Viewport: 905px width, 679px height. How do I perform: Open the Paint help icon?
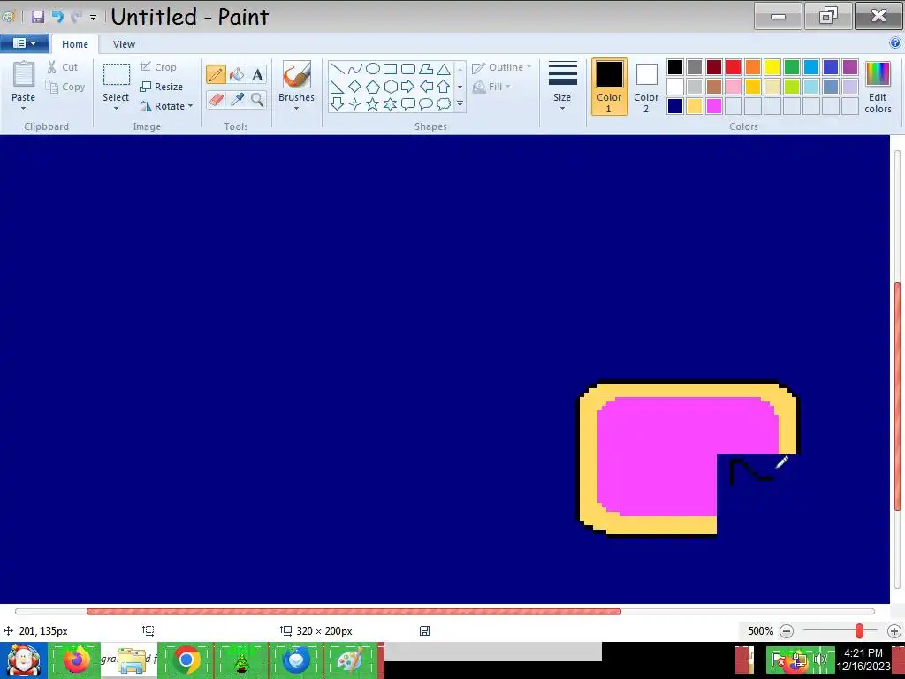pyautogui.click(x=895, y=42)
